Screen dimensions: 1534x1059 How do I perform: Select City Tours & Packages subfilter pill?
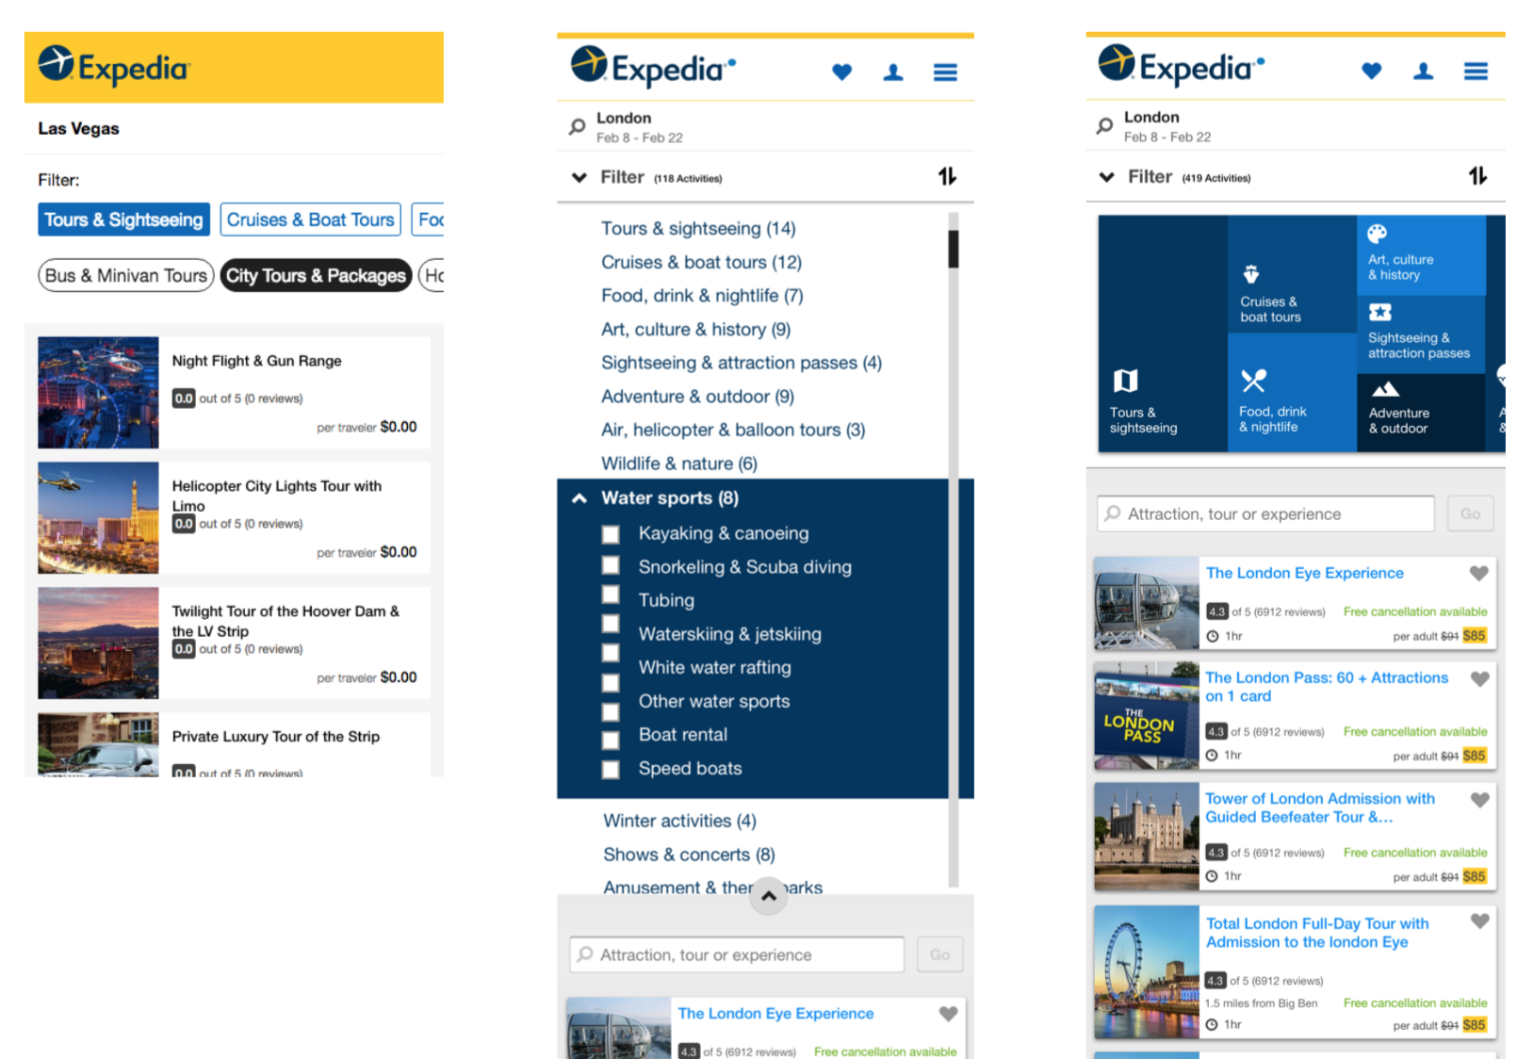pyautogui.click(x=316, y=275)
